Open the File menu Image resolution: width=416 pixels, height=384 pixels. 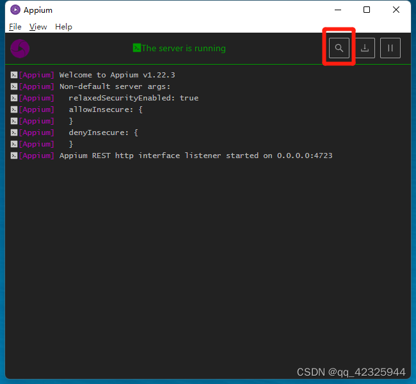(x=15, y=27)
